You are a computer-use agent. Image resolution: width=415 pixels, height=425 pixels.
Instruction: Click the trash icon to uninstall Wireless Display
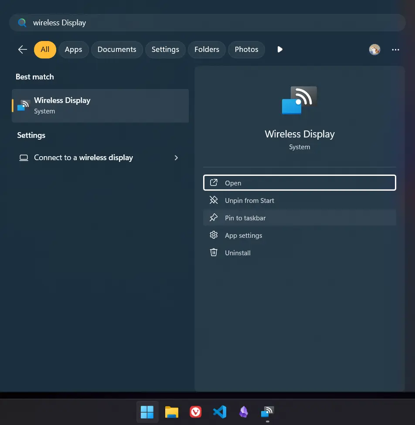point(214,252)
